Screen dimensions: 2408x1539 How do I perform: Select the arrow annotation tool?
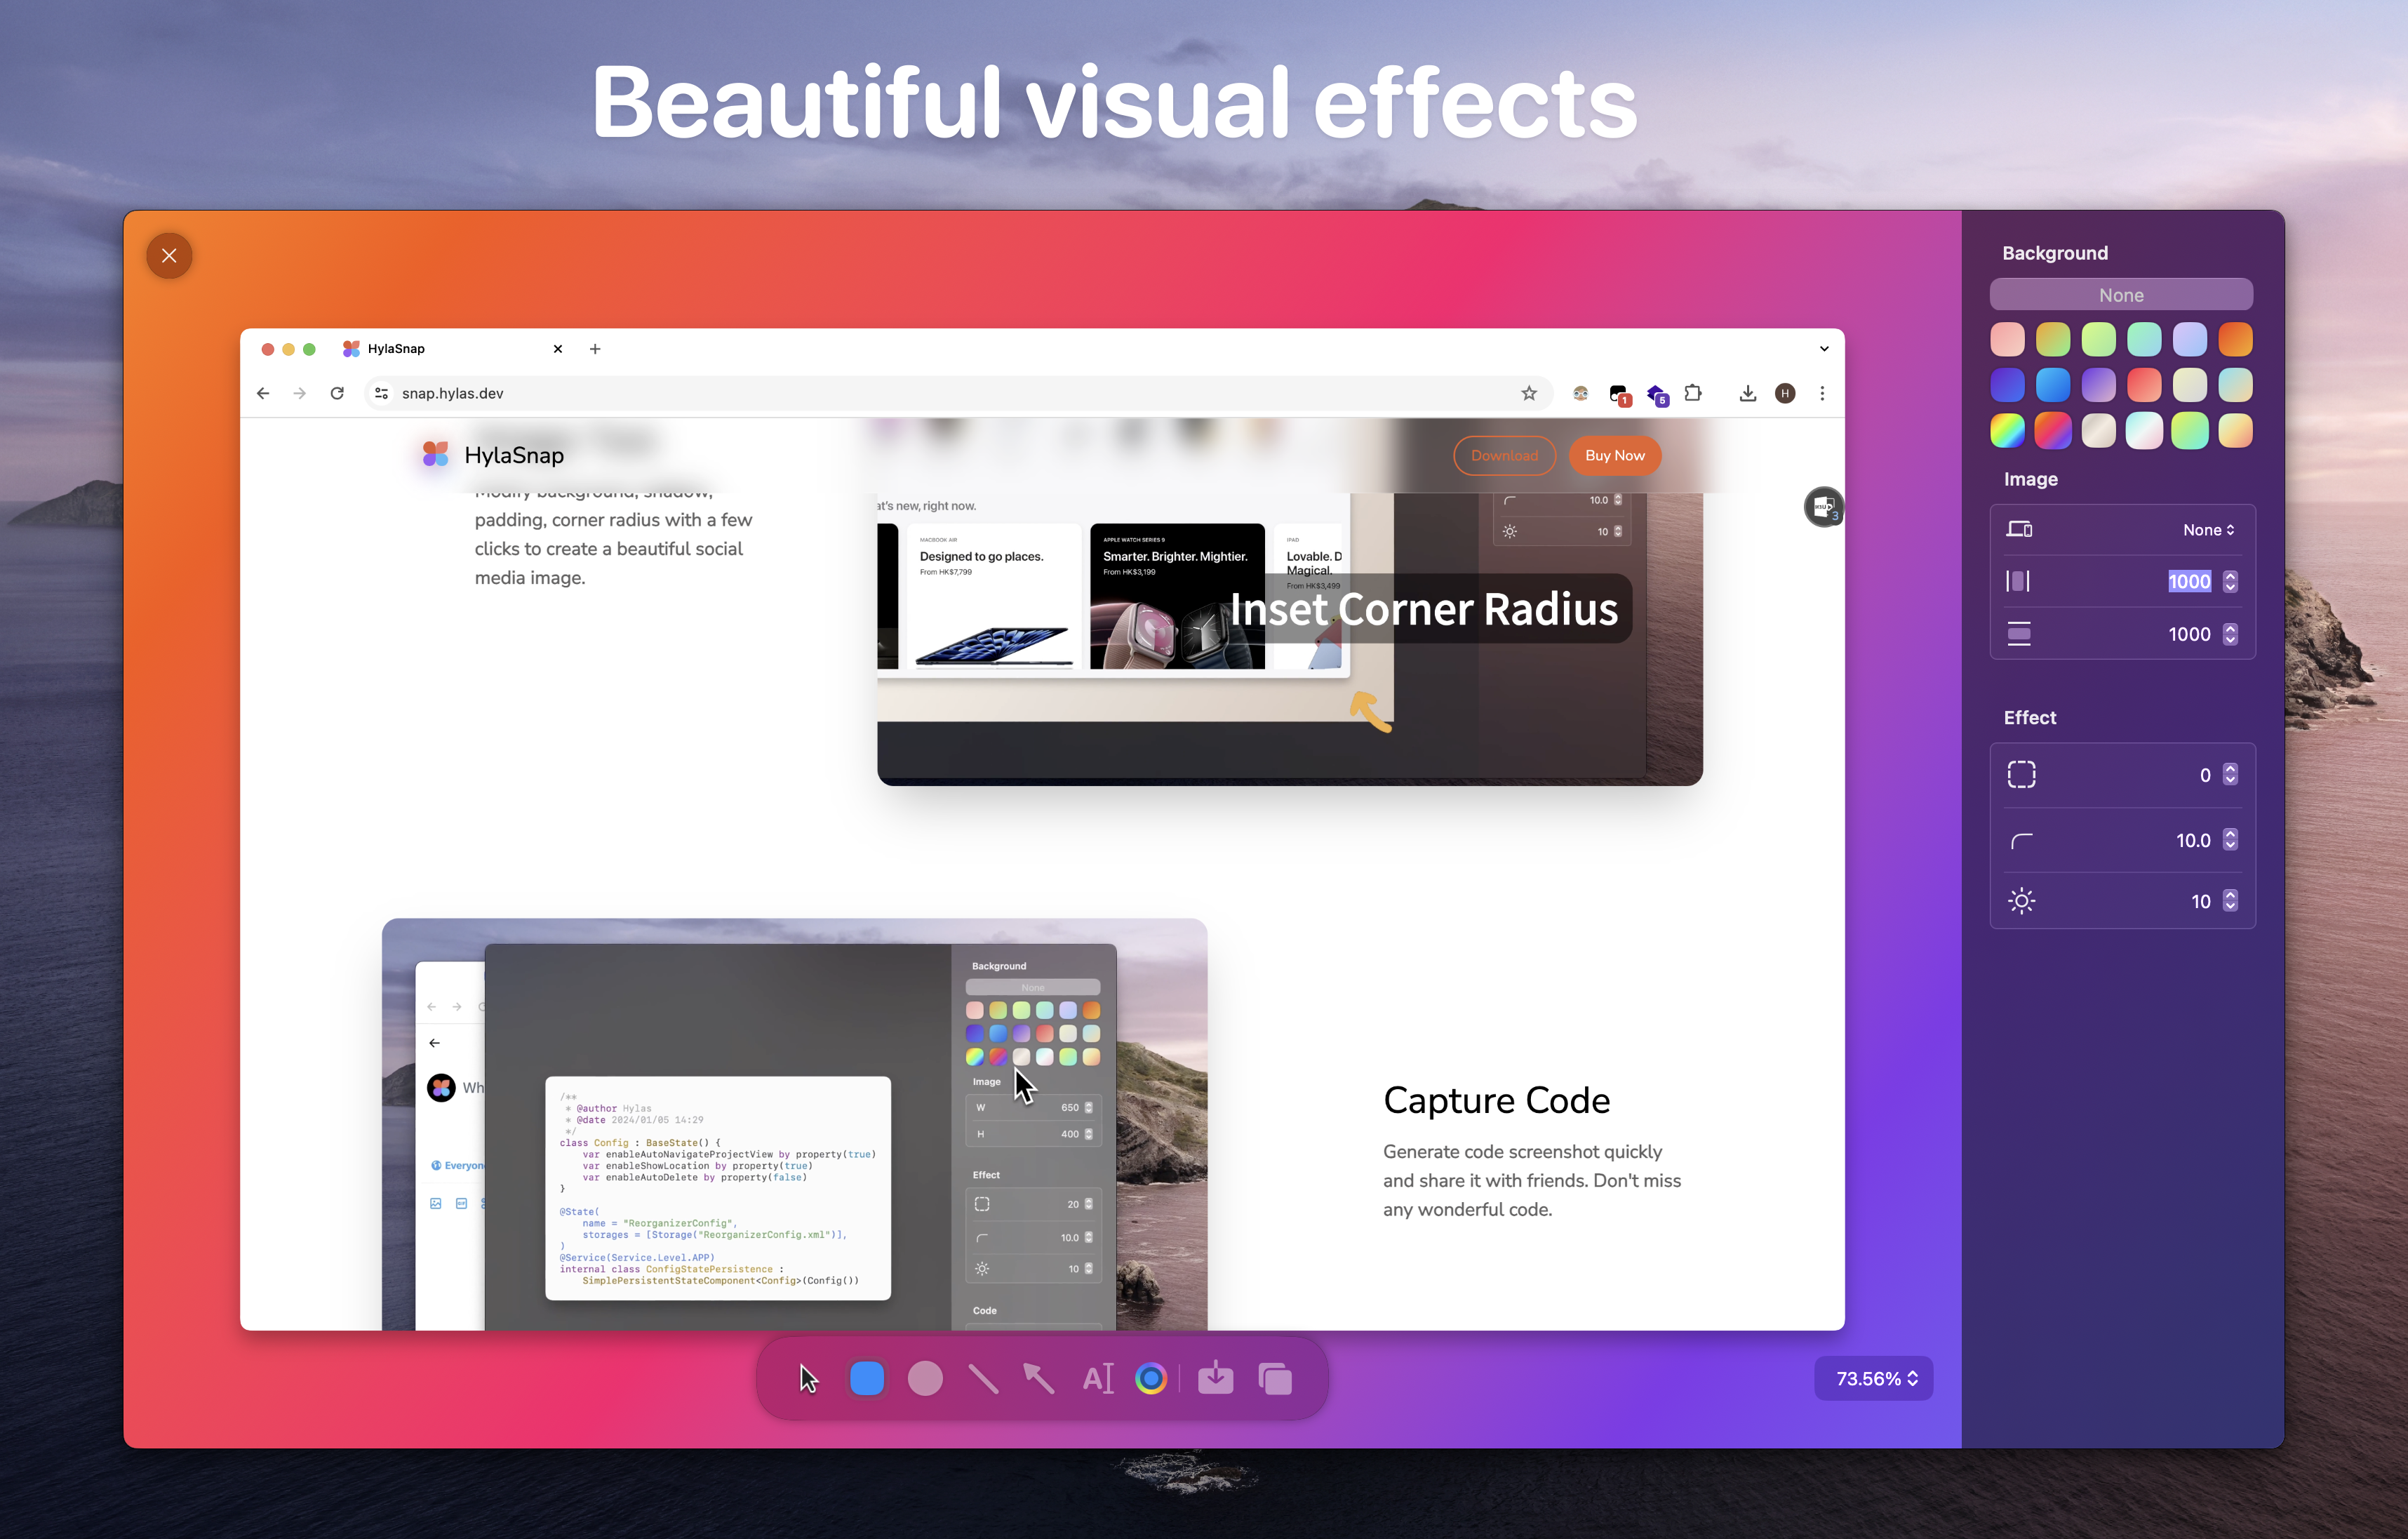(1039, 1378)
